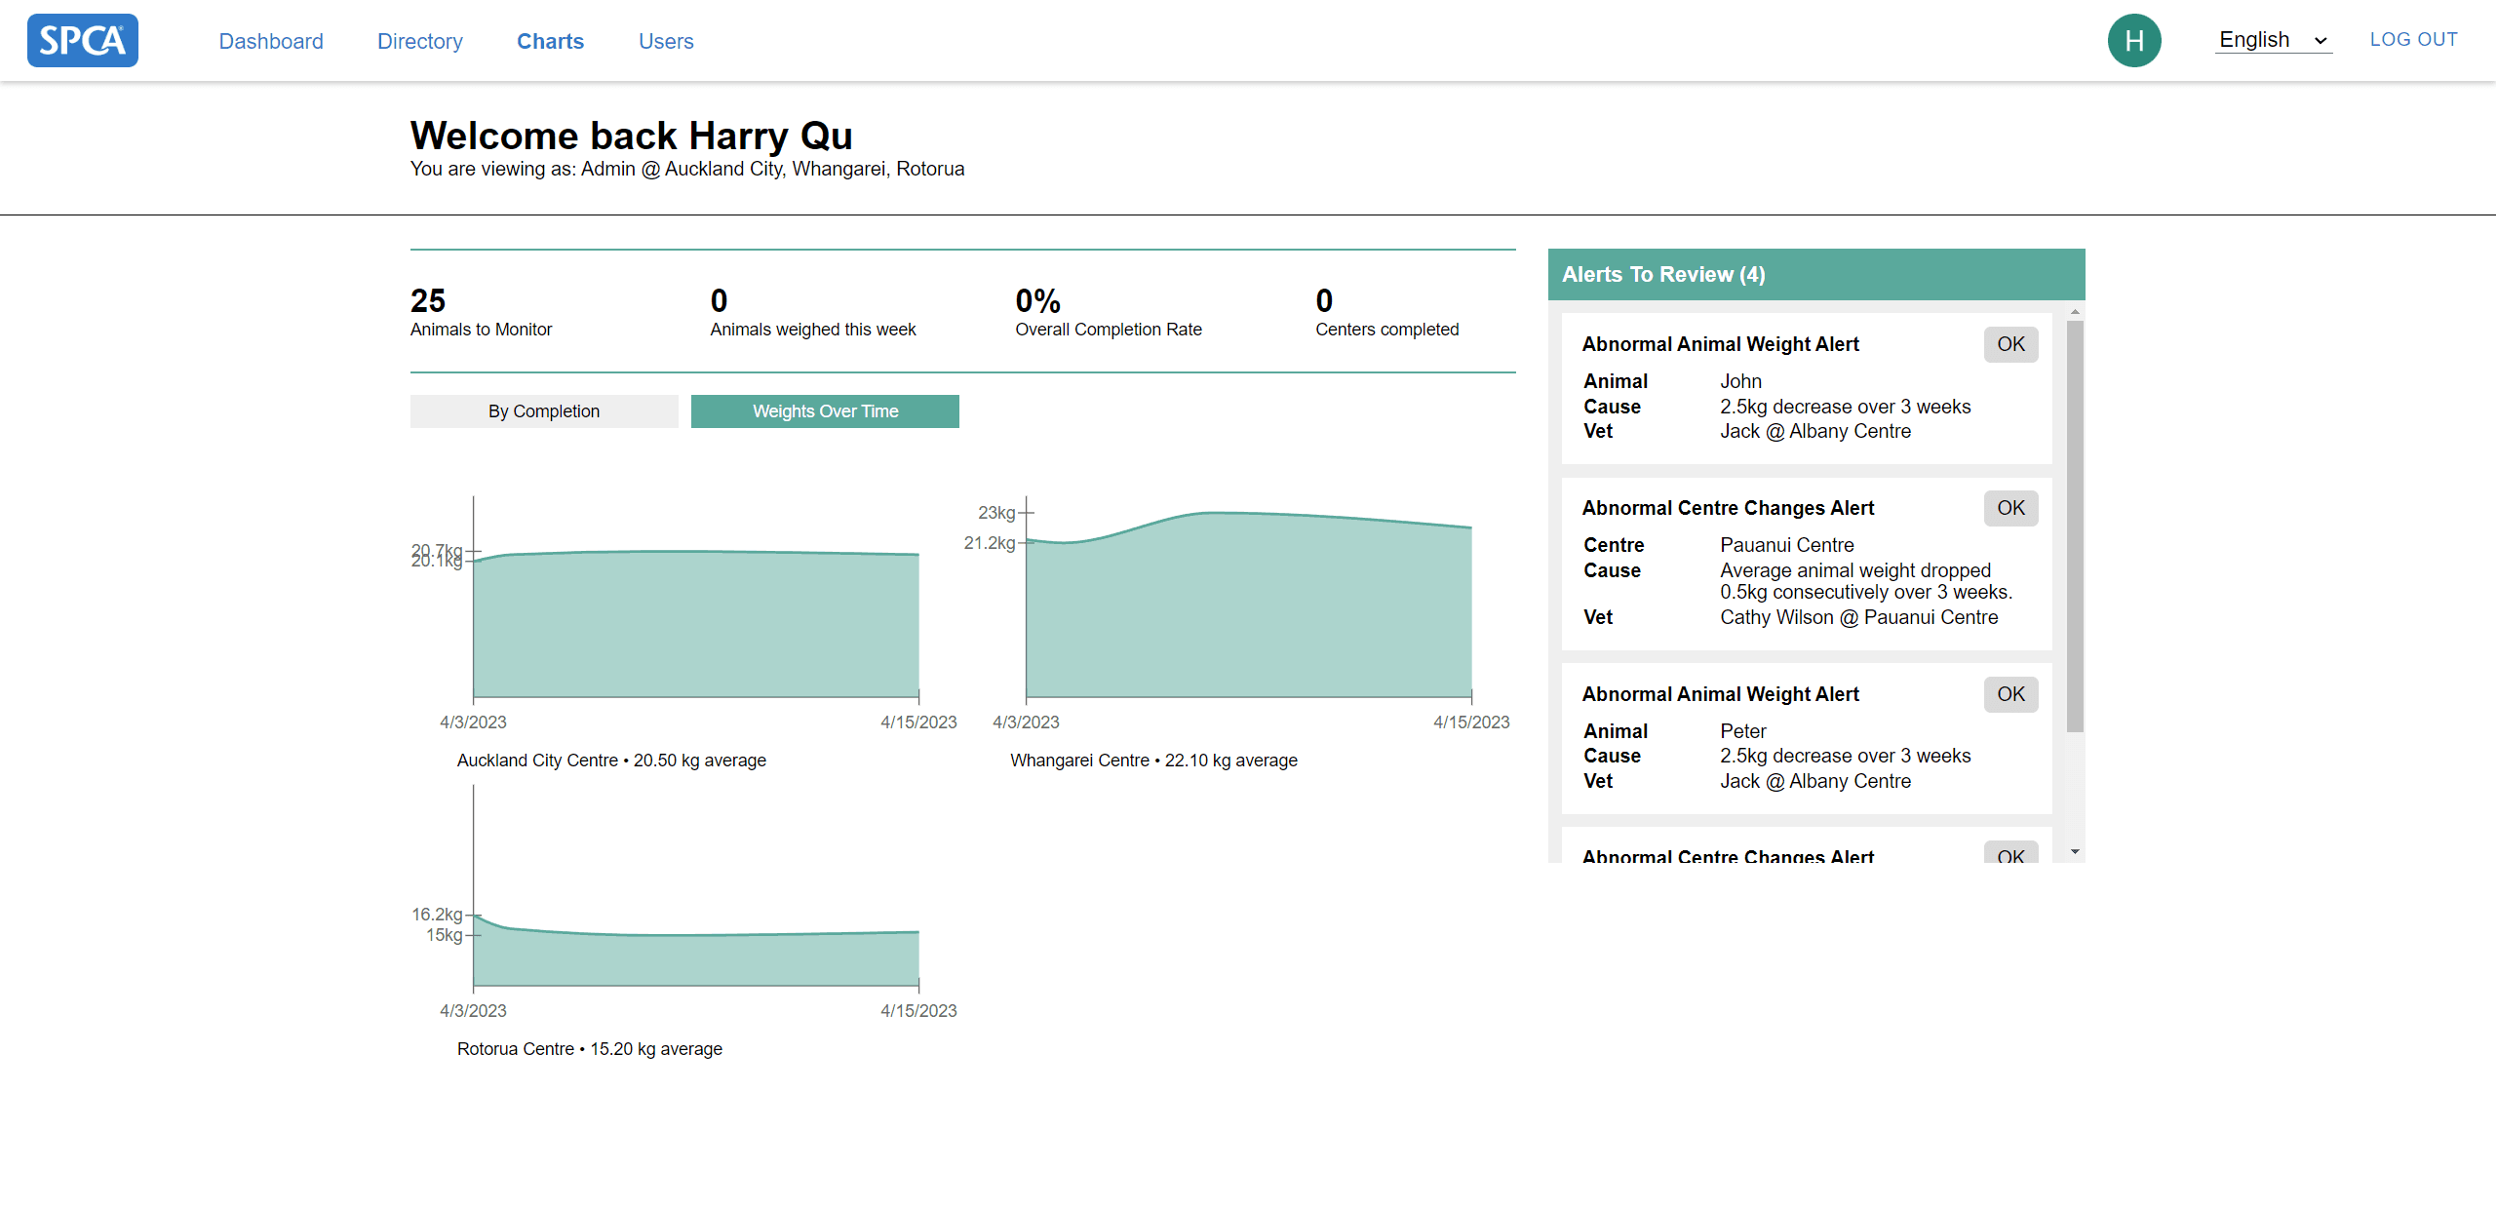Click the Animals to Monitor stat
This screenshot has height=1210, width=2496.
[481, 312]
